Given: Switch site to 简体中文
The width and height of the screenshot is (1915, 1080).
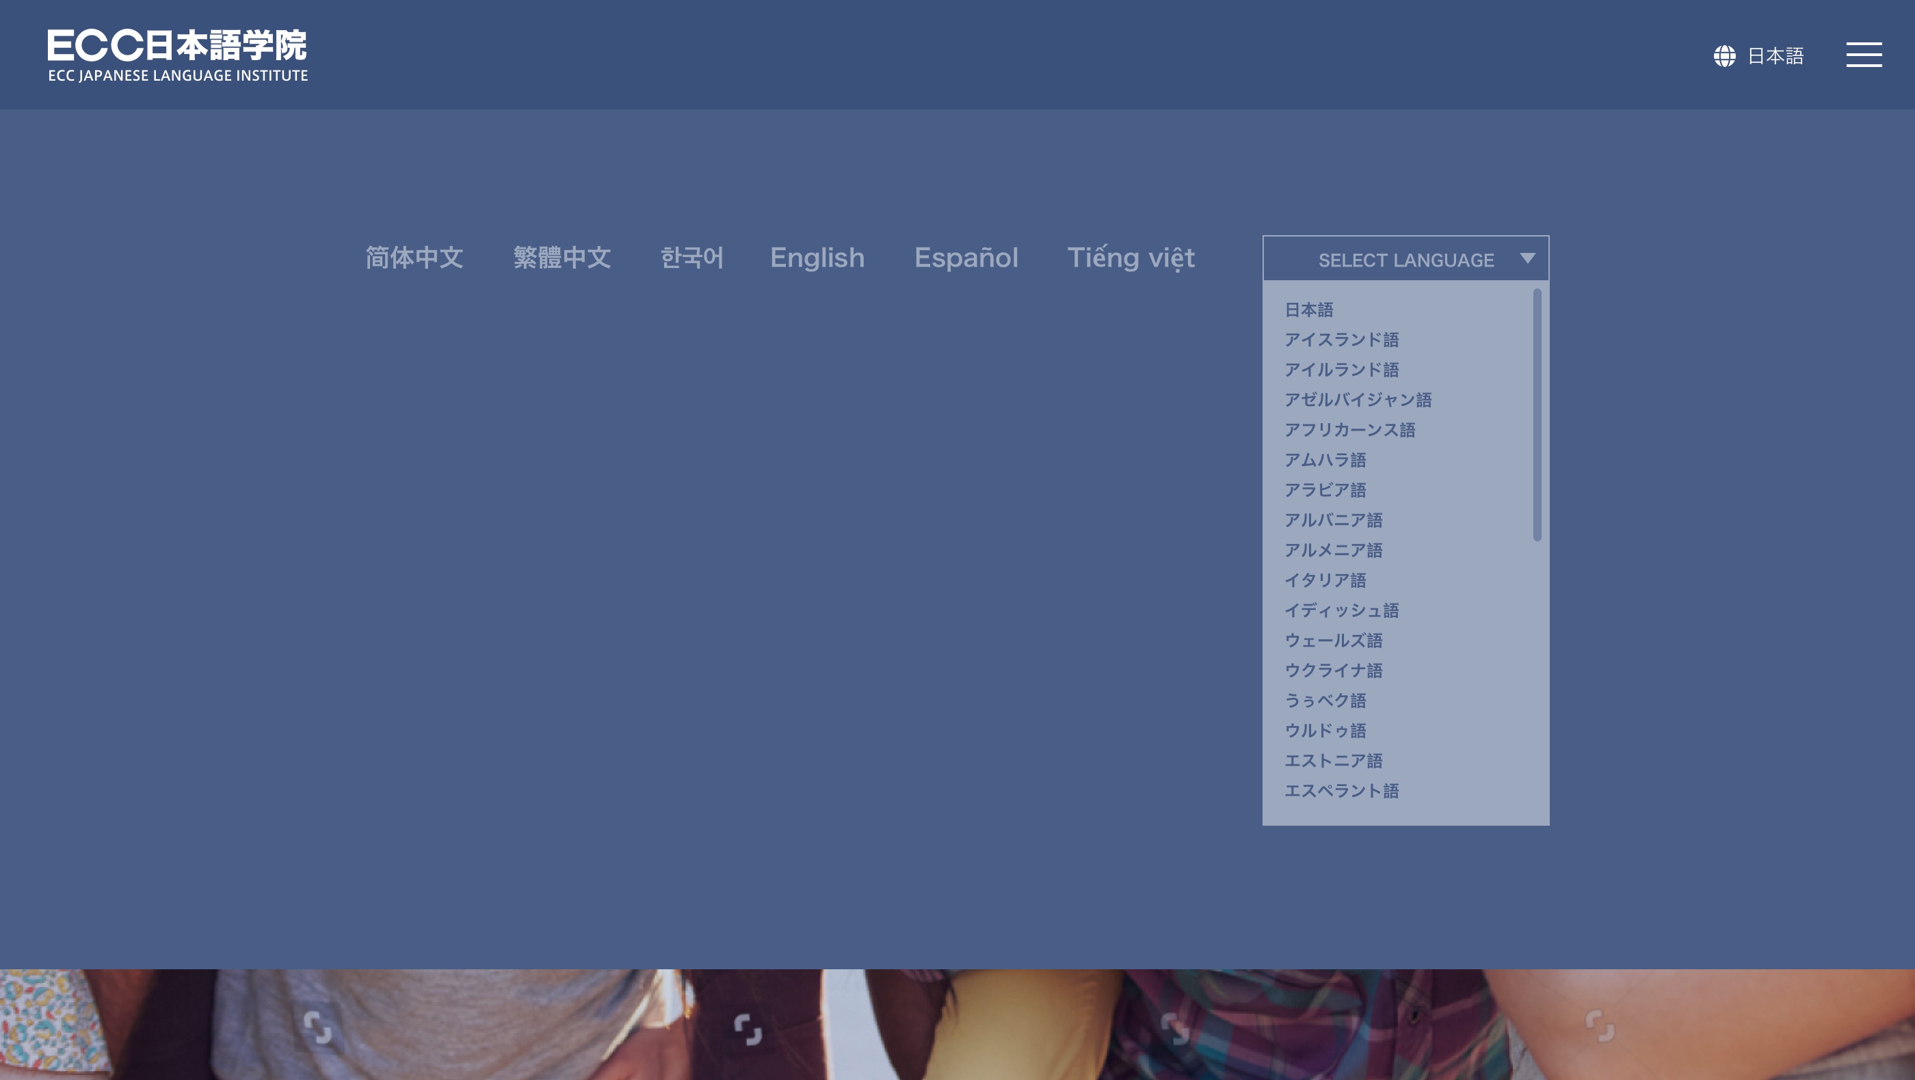Looking at the screenshot, I should pos(414,258).
